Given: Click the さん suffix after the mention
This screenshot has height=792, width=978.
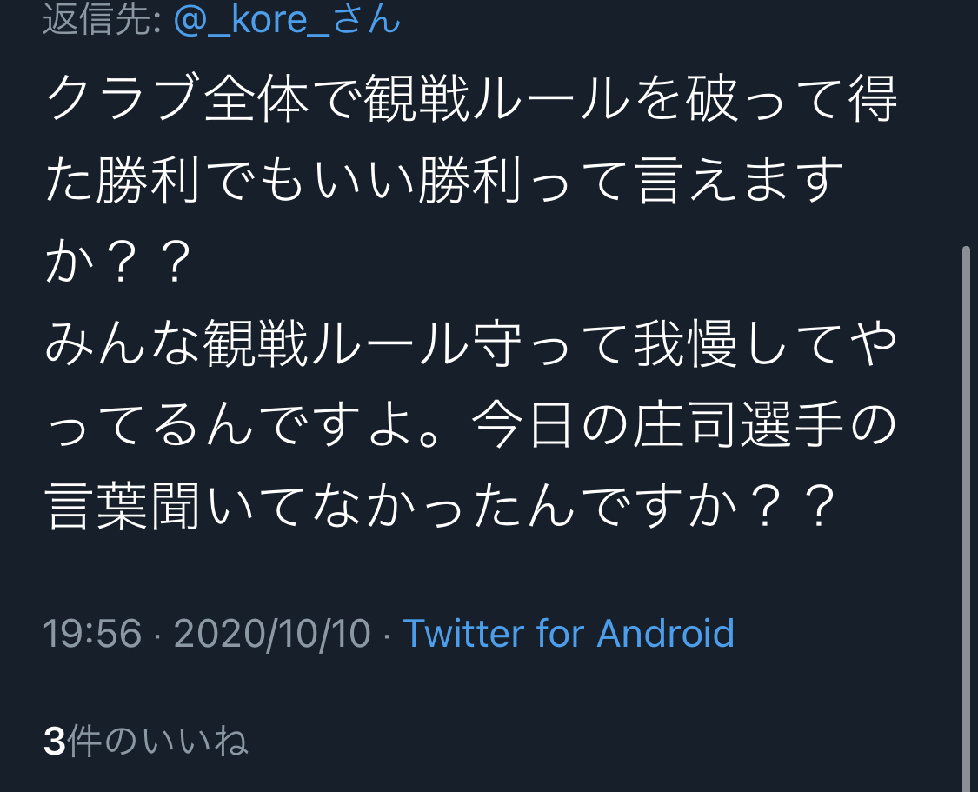Looking at the screenshot, I should pos(366,19).
